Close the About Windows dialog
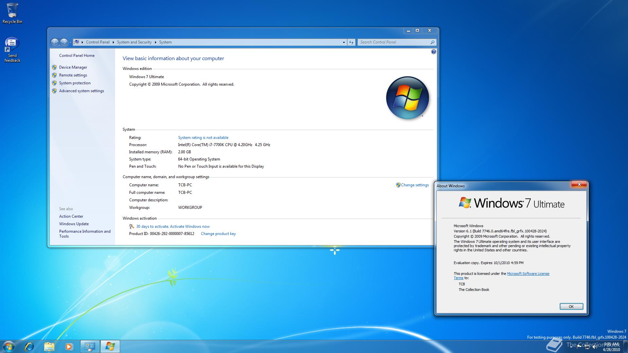 pos(579,185)
